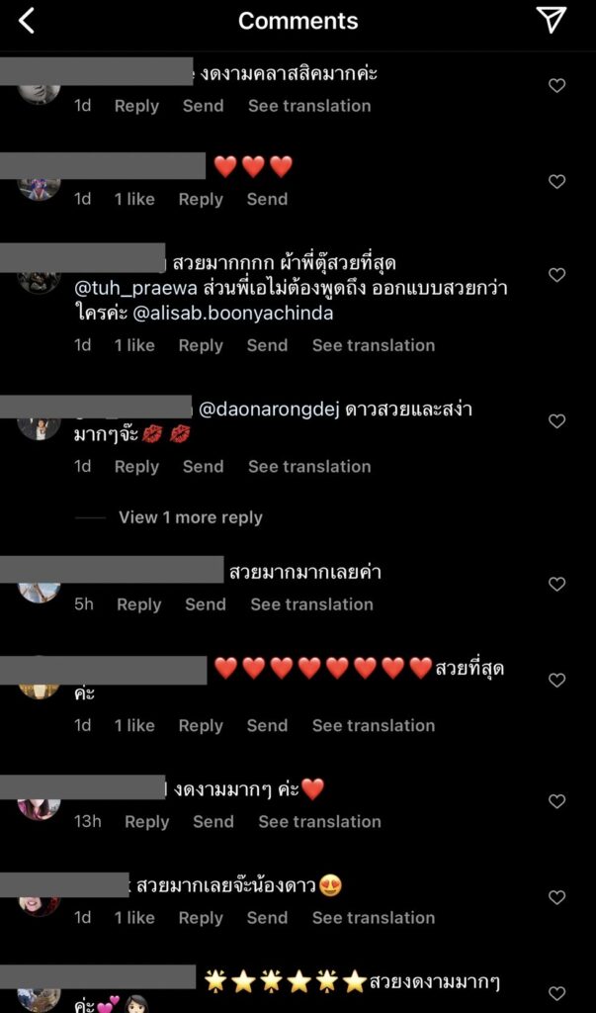Screen dimensions: 596x1013
Task: Heart the topmost comment
Action: point(556,85)
